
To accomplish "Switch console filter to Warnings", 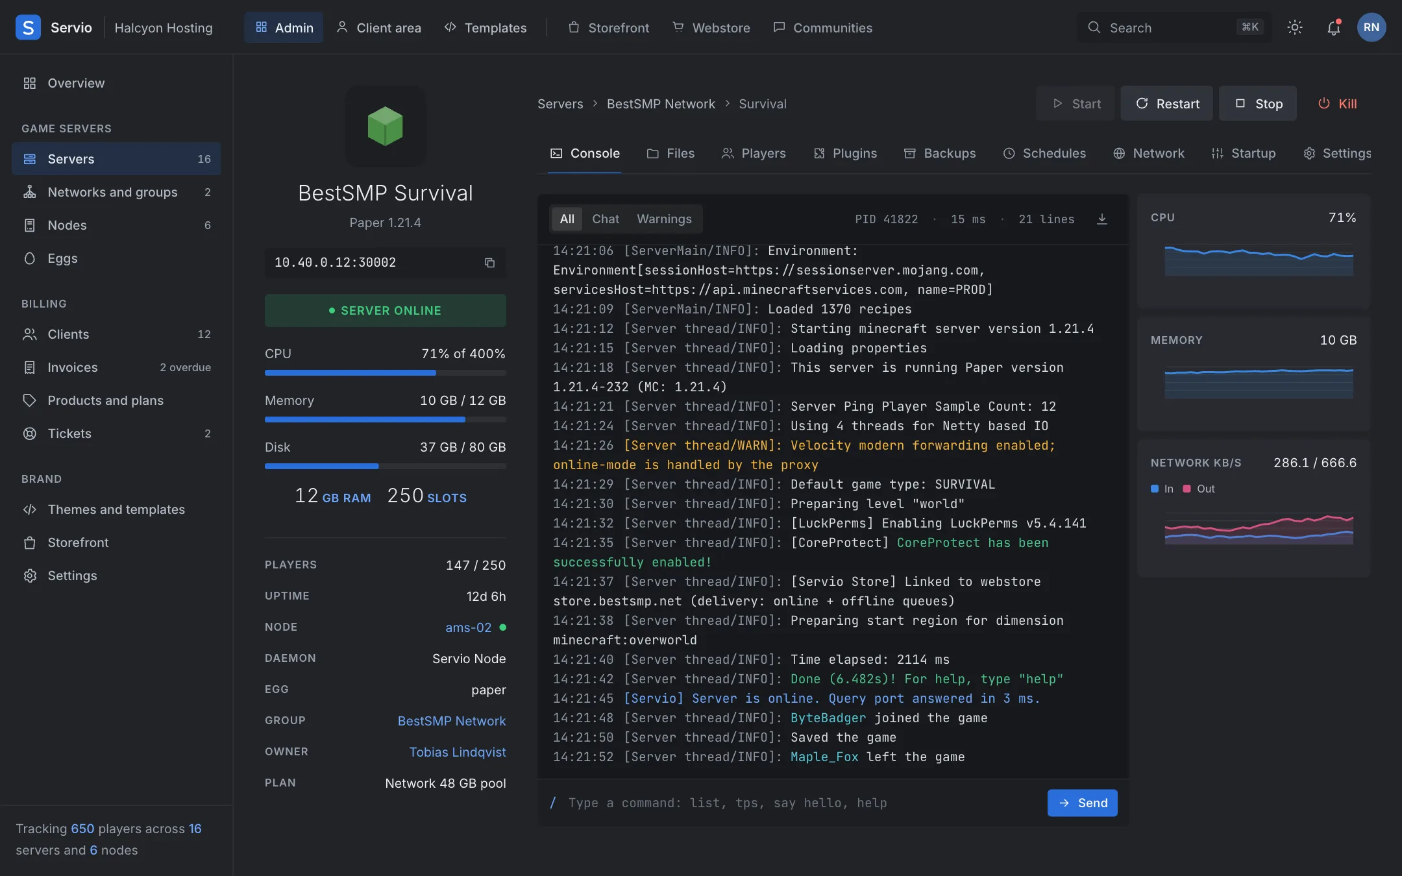I will (x=664, y=219).
